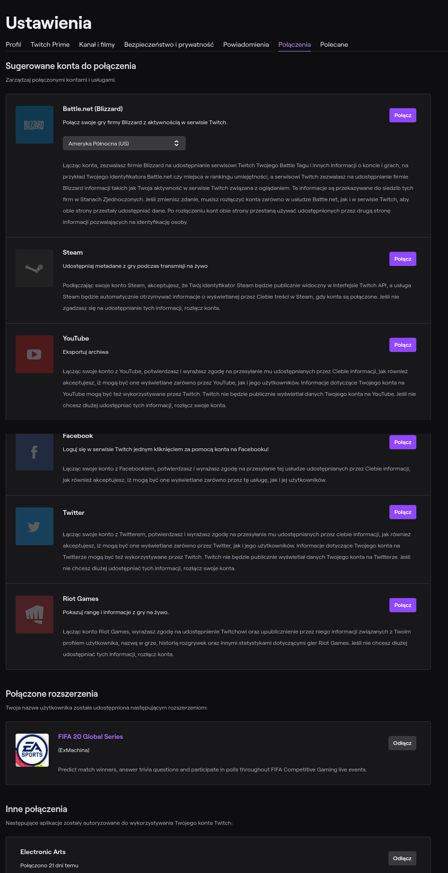Open the FIFA 20 Global Series link
Viewport: 448px width, 873px height.
[x=90, y=736]
